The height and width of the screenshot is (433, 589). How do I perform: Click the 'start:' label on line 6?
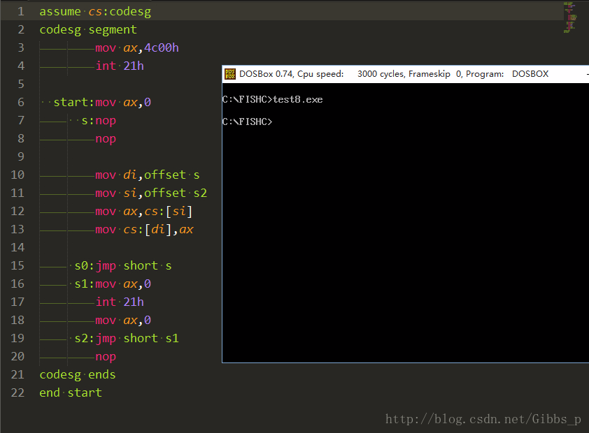click(x=73, y=103)
